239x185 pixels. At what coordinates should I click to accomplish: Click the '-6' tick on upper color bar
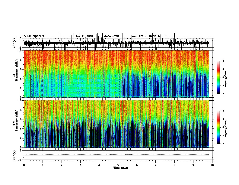(x=222, y=86)
